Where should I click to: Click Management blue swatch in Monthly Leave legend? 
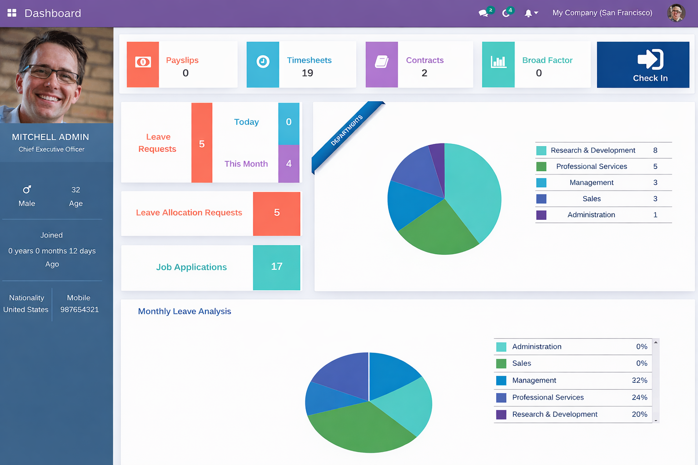501,381
